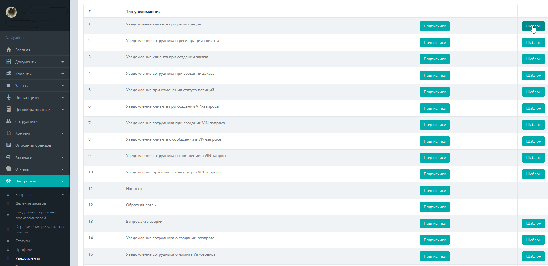Click the airplane icon for Поставщики
This screenshot has height=266, width=548.
coord(9,97)
